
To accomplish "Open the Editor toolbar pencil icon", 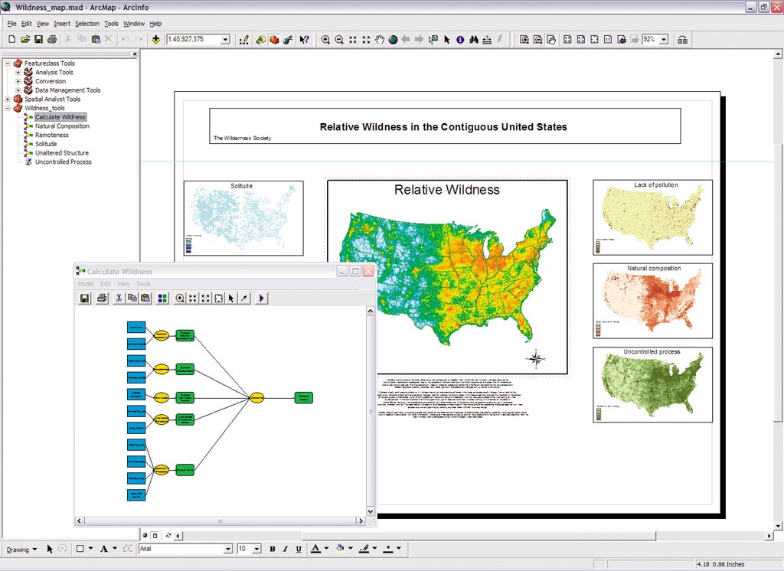I will tap(244, 40).
